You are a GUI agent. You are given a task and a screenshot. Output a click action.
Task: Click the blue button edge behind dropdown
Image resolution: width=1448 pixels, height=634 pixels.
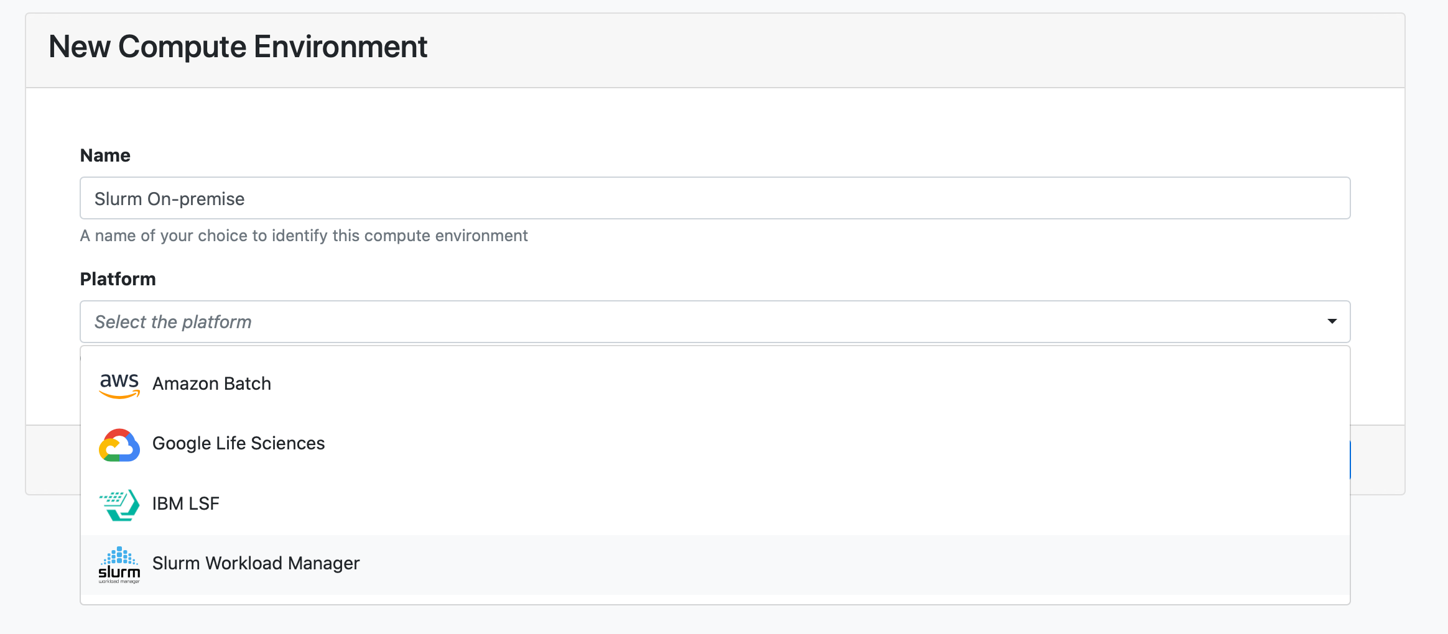point(1351,460)
